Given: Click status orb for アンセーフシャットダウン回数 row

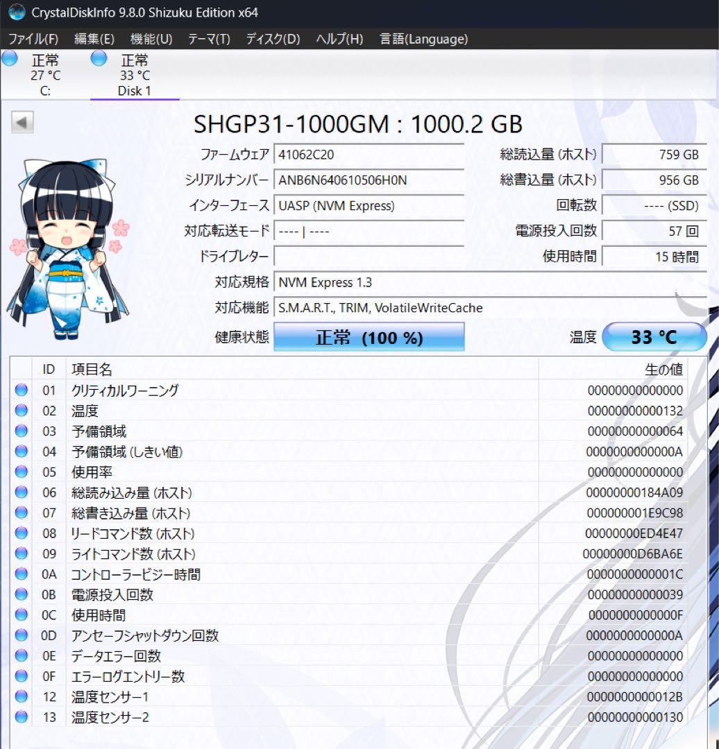Looking at the screenshot, I should click(21, 635).
